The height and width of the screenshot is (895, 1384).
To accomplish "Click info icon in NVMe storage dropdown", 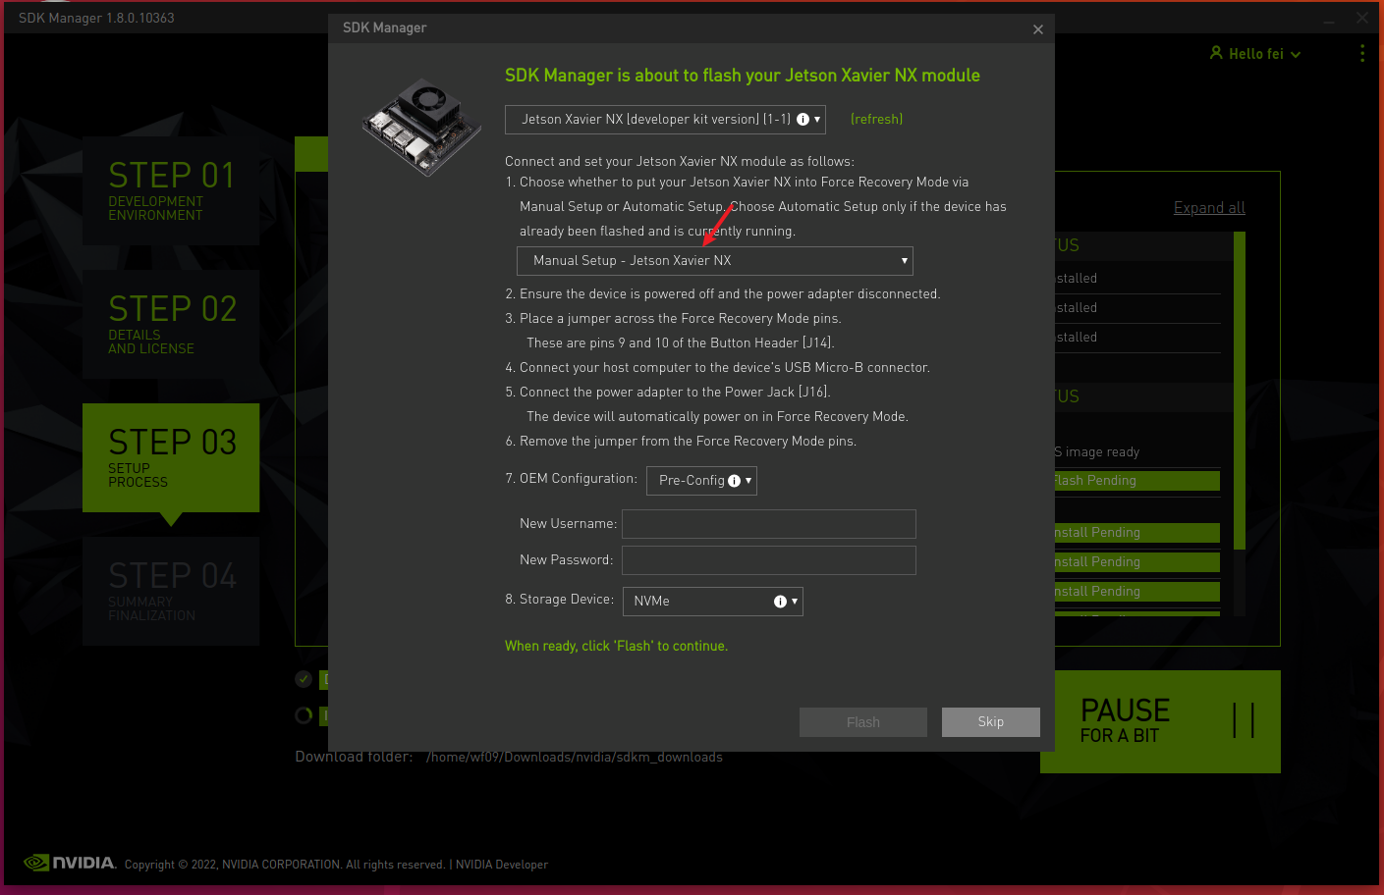I will tap(780, 602).
